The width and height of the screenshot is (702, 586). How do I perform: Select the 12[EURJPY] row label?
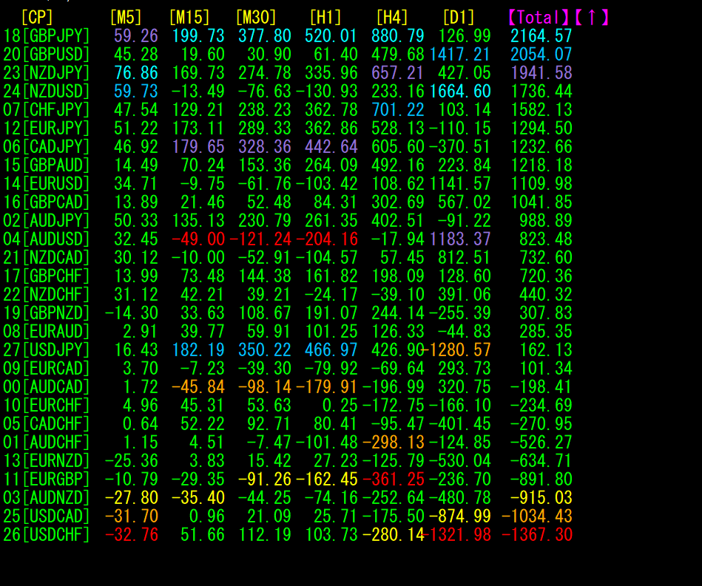47,128
